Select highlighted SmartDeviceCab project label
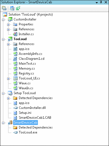 pyautogui.click(x=26, y=123)
